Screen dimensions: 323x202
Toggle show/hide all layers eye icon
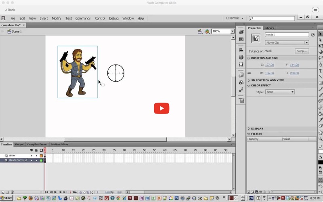[31, 150]
